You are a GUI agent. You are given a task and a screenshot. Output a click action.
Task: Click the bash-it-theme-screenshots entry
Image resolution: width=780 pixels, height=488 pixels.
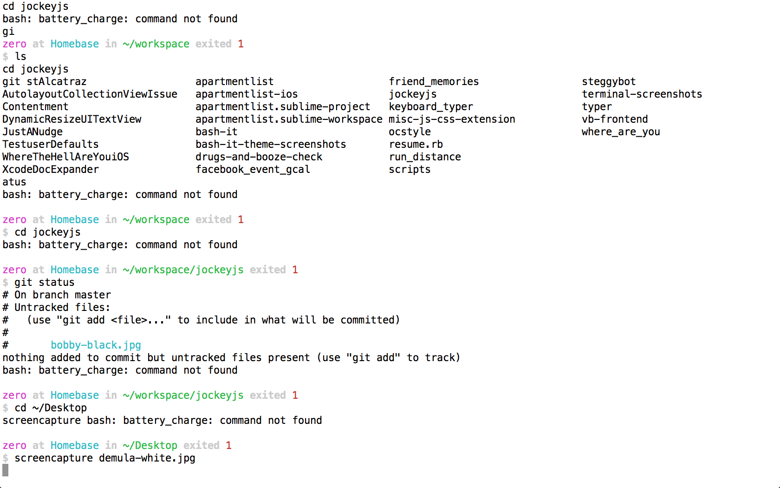click(271, 144)
